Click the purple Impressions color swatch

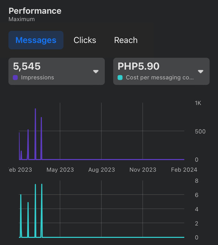point(15,78)
